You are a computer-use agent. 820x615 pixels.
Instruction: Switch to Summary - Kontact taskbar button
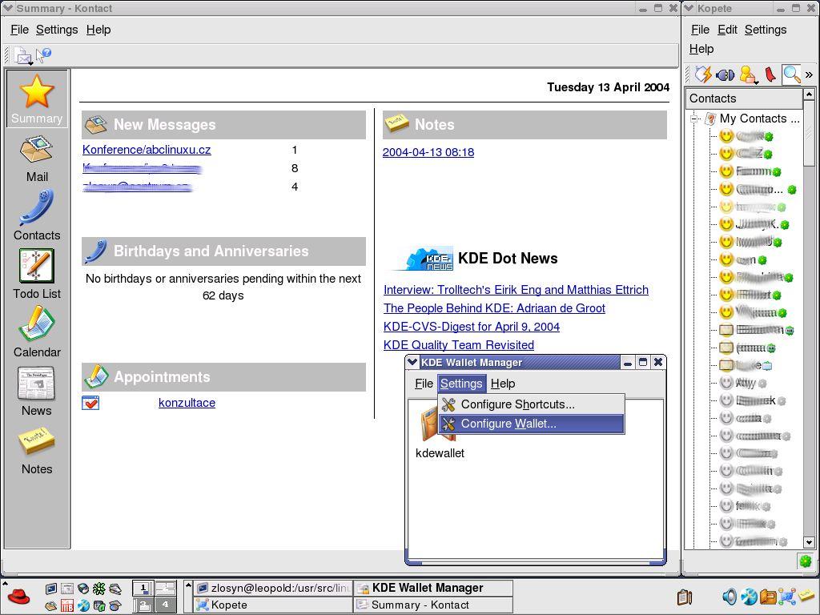point(433,605)
